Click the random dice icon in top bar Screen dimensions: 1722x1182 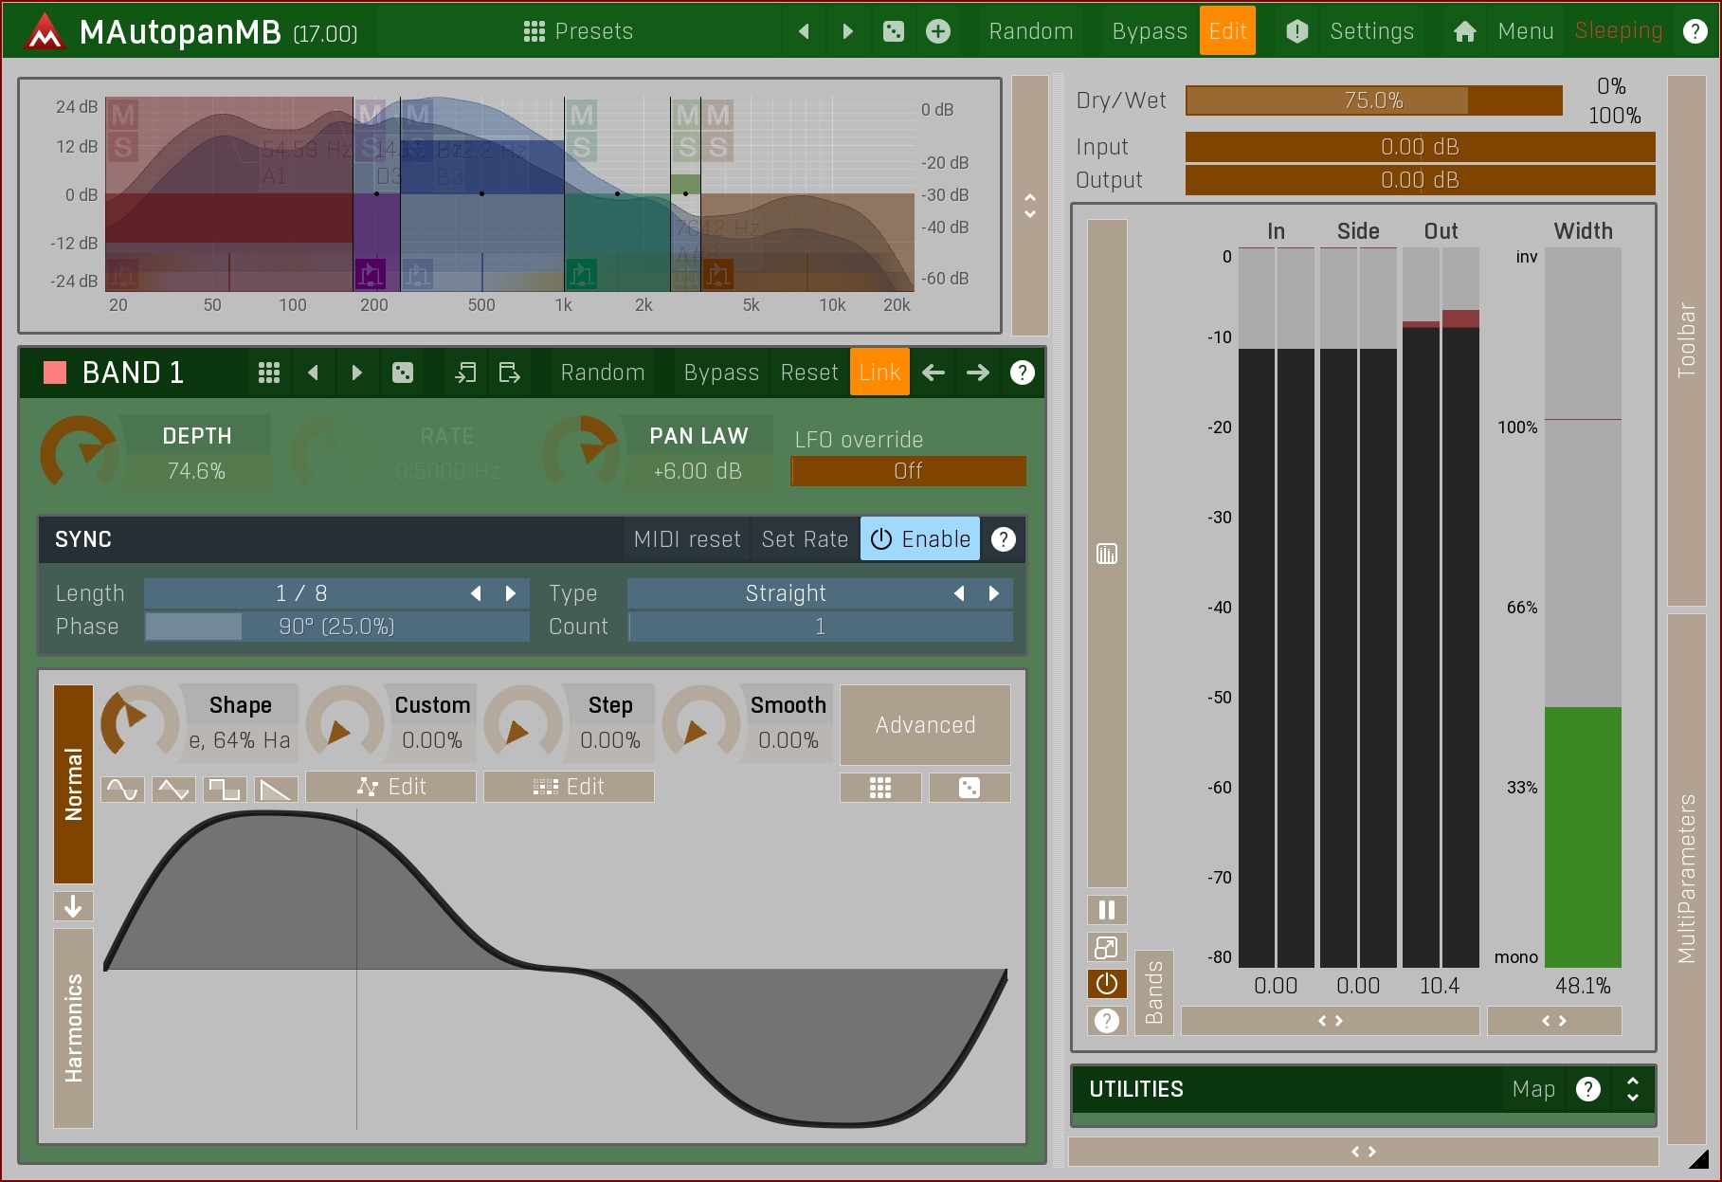[893, 31]
